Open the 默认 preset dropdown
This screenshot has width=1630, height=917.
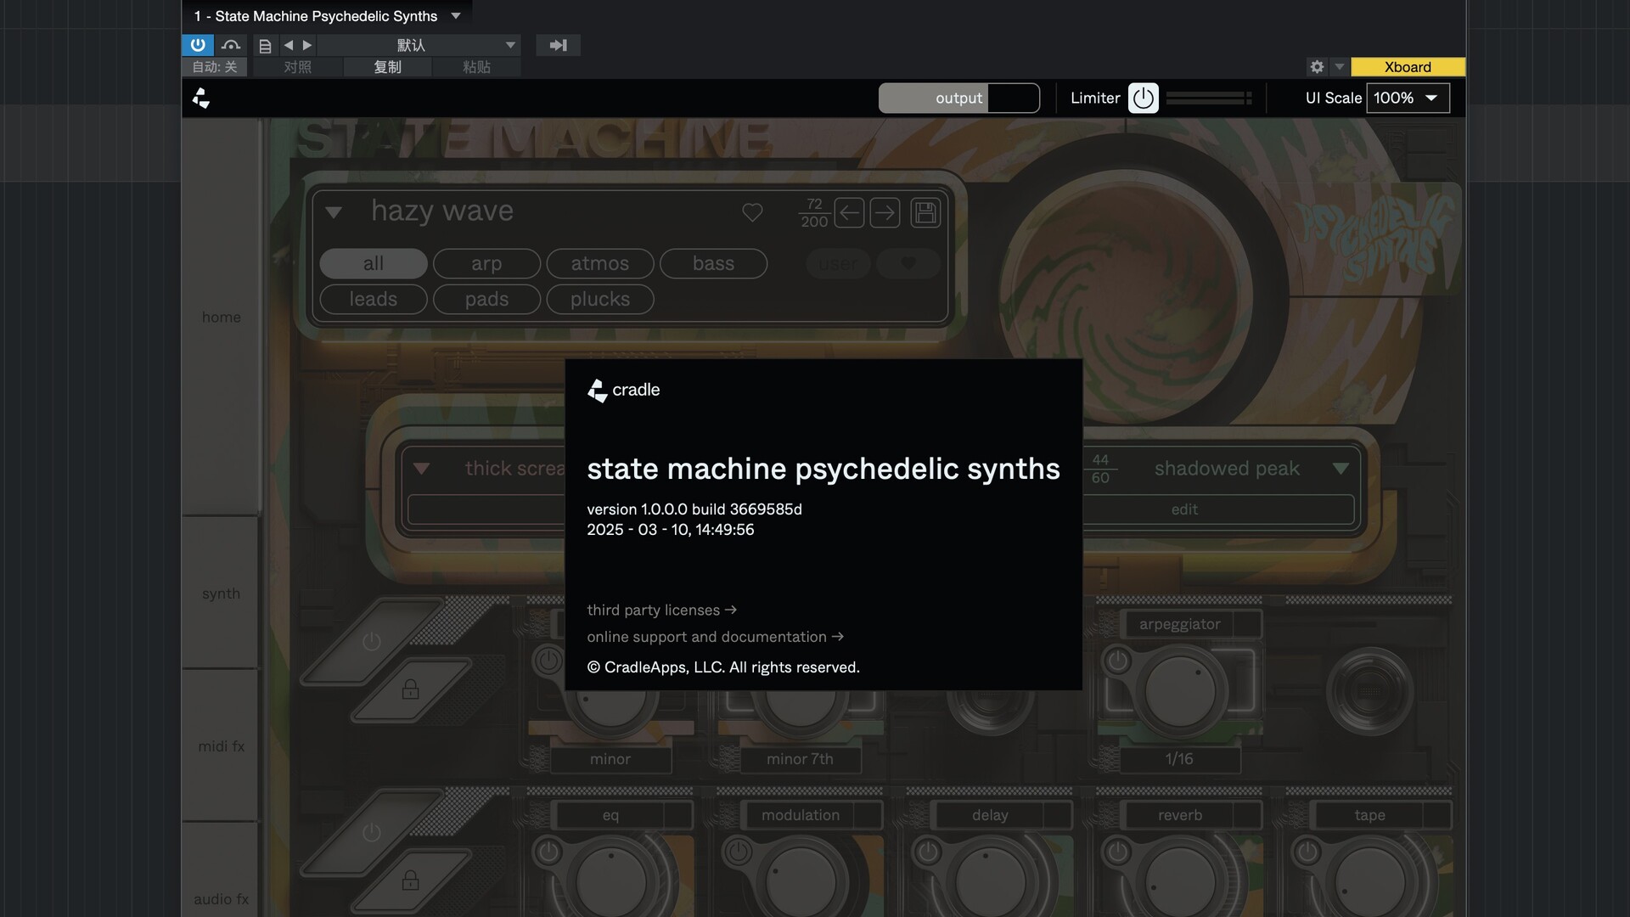click(x=420, y=45)
